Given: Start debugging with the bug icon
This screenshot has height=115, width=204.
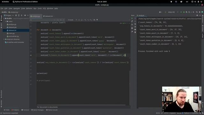Looking at the screenshot, I should click(184, 12).
